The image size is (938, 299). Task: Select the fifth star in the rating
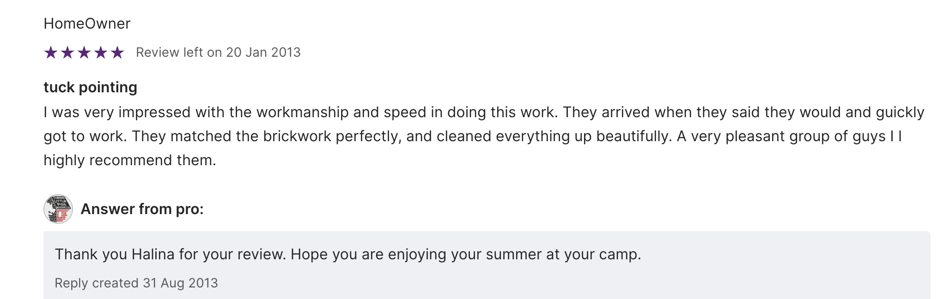coord(117,53)
